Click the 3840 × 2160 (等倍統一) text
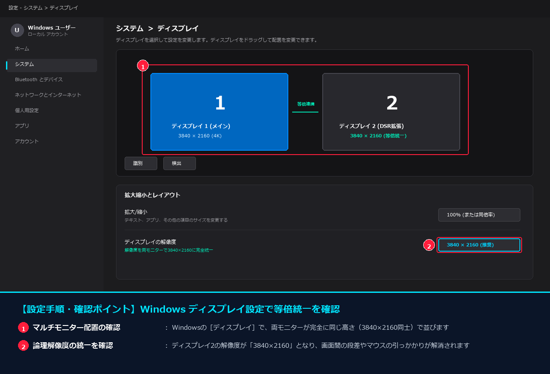The height and width of the screenshot is (374, 550). (378, 136)
